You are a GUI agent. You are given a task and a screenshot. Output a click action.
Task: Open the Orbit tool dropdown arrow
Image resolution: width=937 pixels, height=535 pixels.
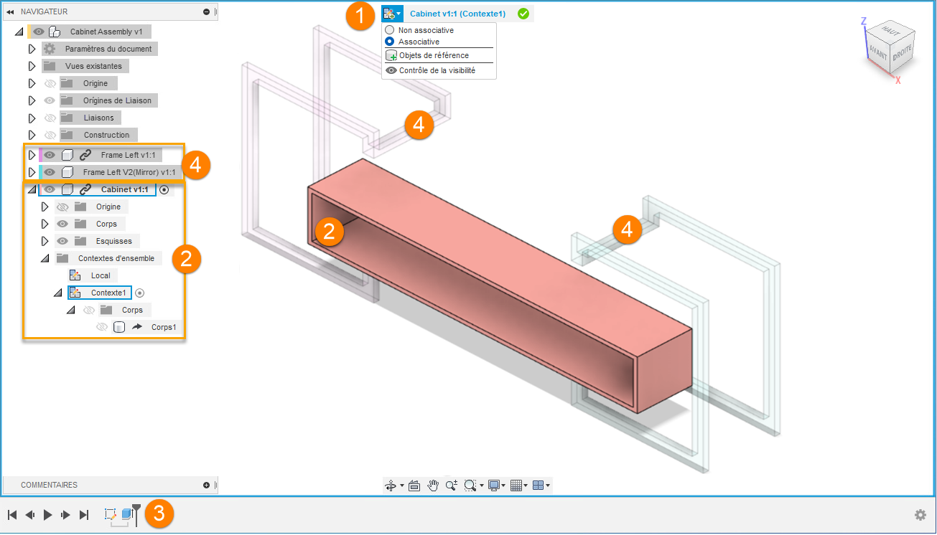pos(401,486)
